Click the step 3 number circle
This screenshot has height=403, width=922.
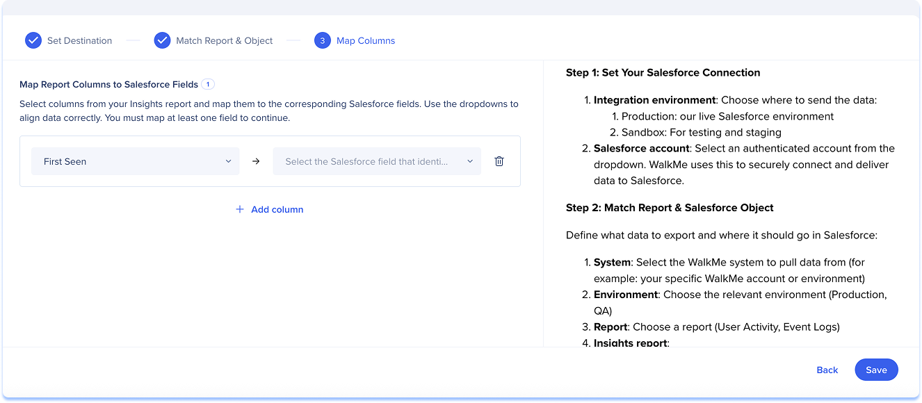point(323,40)
